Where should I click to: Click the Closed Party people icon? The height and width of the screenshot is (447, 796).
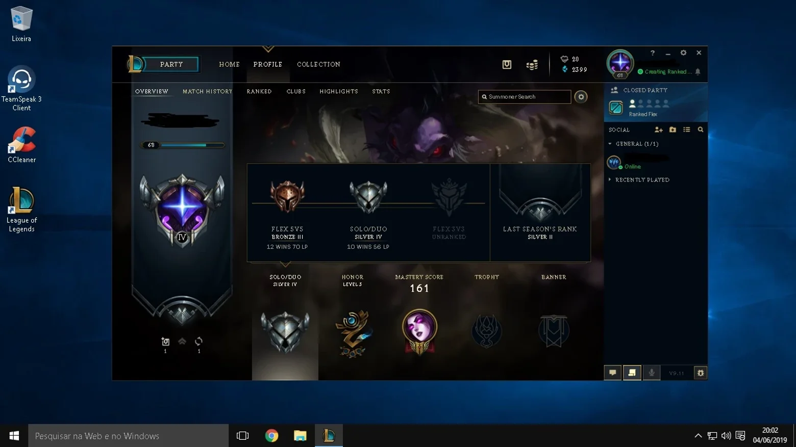(x=614, y=90)
